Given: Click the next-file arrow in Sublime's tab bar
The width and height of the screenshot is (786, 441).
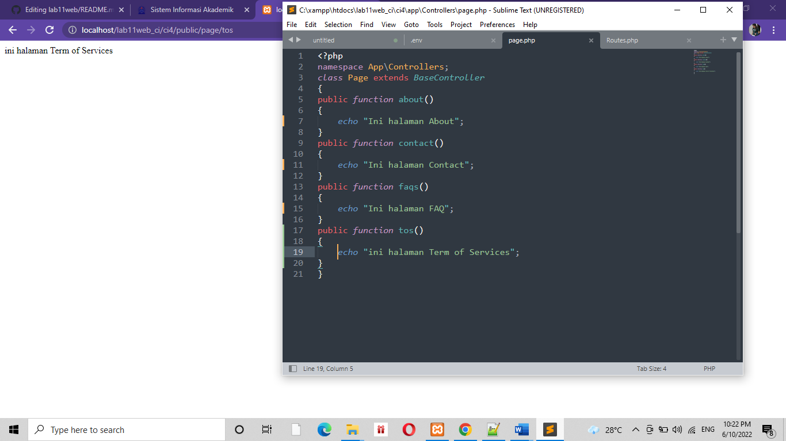Looking at the screenshot, I should click(x=298, y=40).
